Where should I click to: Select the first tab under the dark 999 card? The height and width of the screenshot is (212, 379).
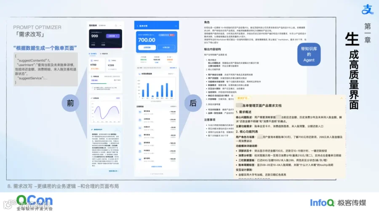(93, 54)
